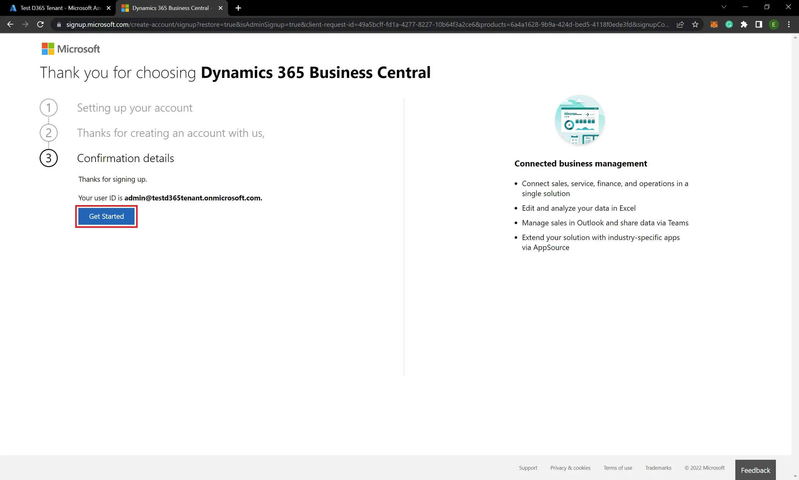Share this page via the share icon

[680, 25]
